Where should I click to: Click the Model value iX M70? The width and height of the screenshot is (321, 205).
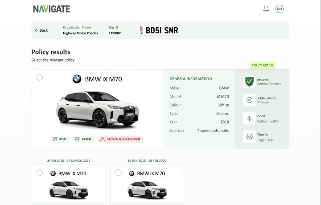pyautogui.click(x=223, y=96)
